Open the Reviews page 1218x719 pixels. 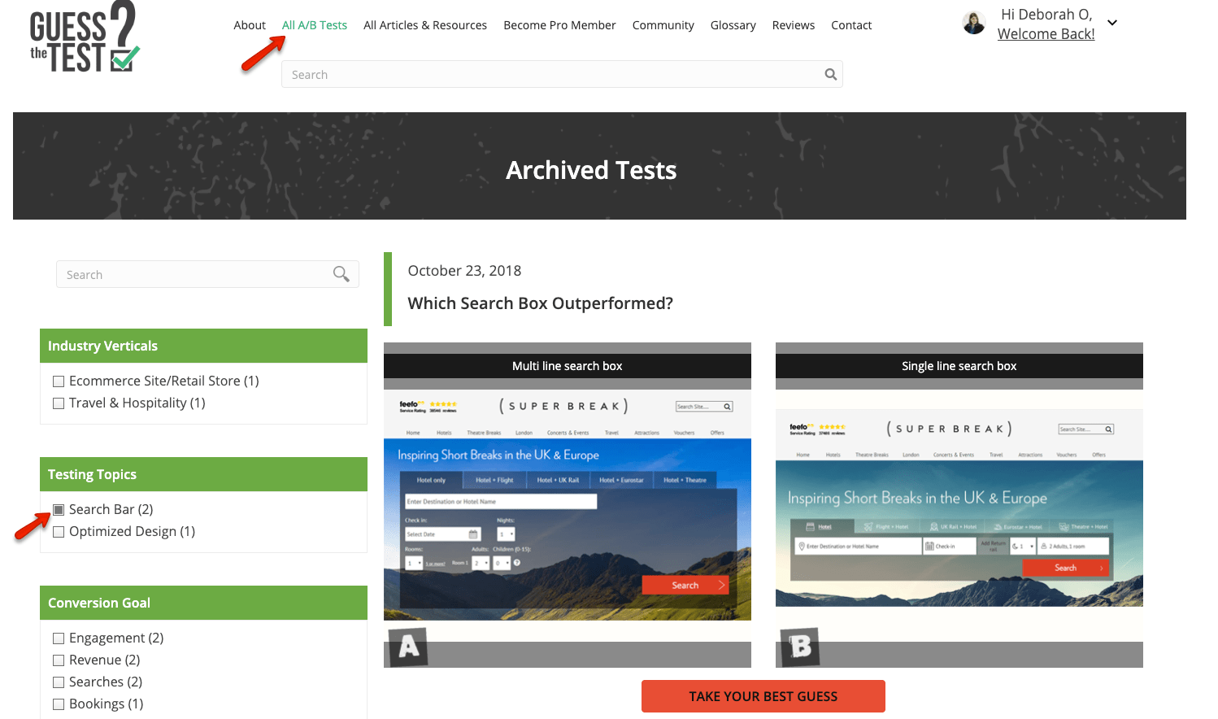[794, 25]
